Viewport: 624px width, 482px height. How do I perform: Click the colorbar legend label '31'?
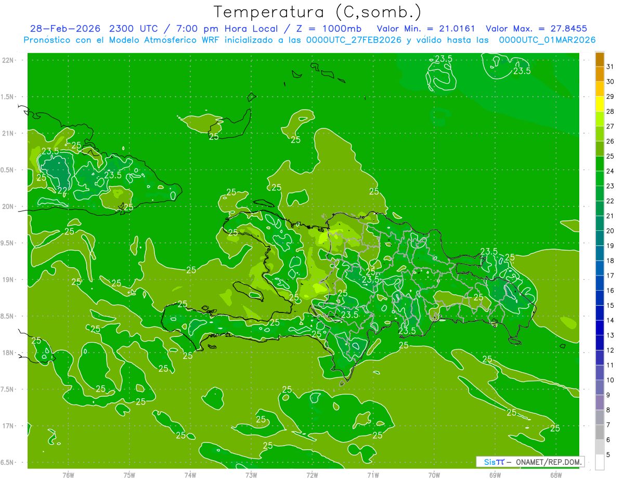[x=610, y=67]
